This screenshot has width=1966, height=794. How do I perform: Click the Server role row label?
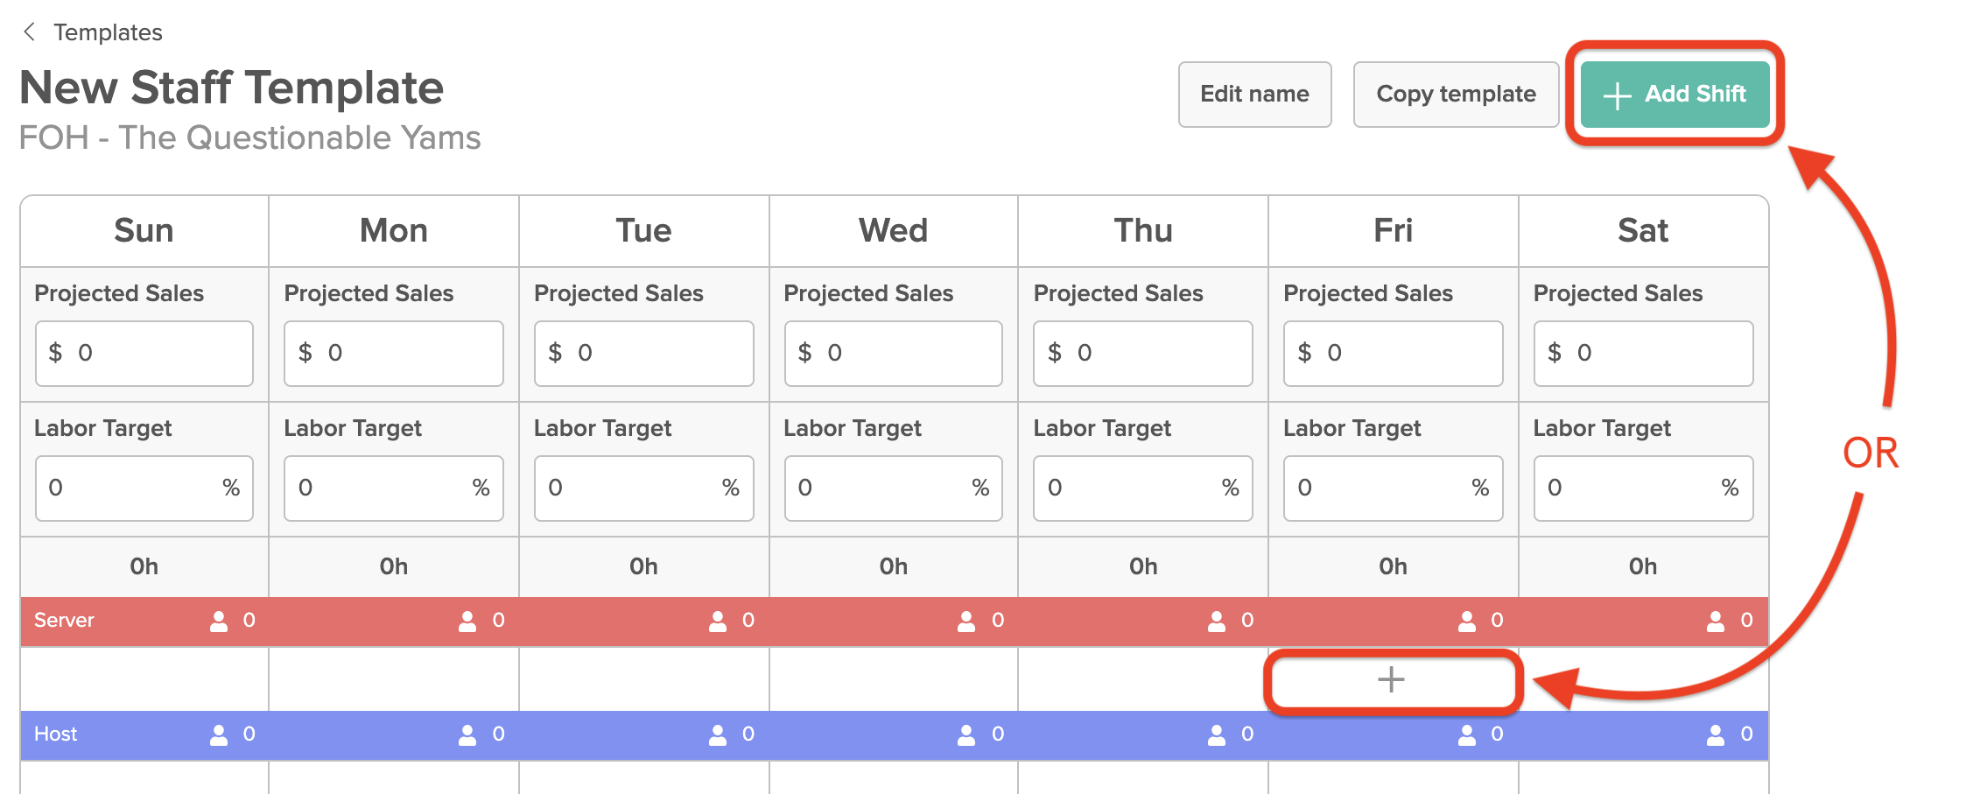(x=64, y=621)
